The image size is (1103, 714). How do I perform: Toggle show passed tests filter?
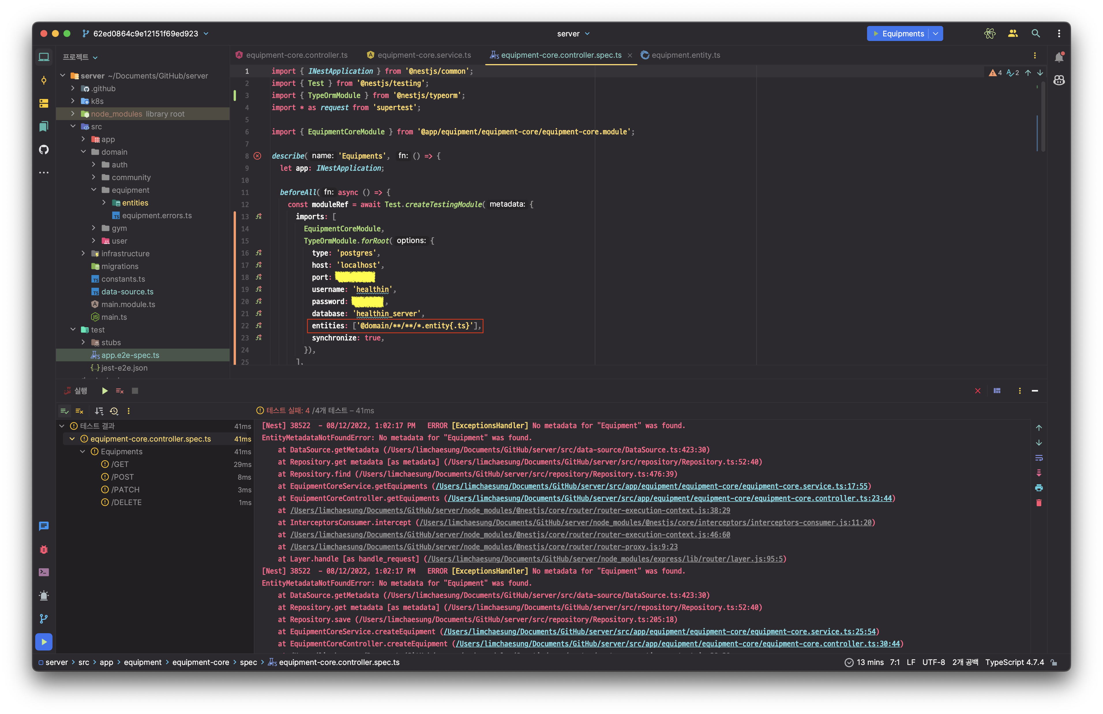[64, 411]
